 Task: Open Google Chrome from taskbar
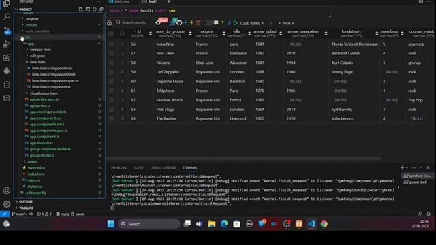coord(324,224)
